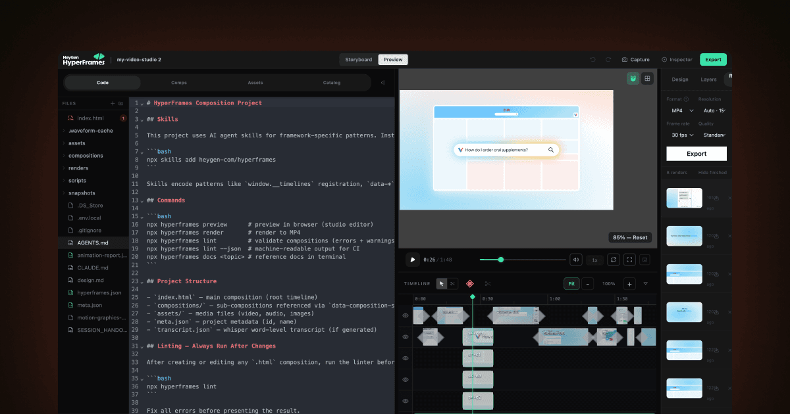The height and width of the screenshot is (414, 790).
Task: Select the timeline razor tool
Action: (x=452, y=284)
